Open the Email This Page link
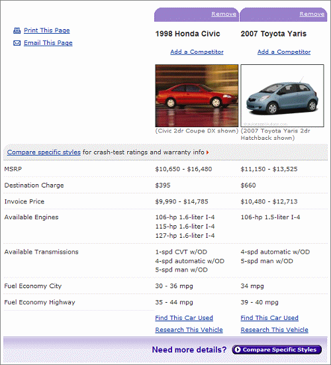The width and height of the screenshot is (331, 365). coord(48,43)
